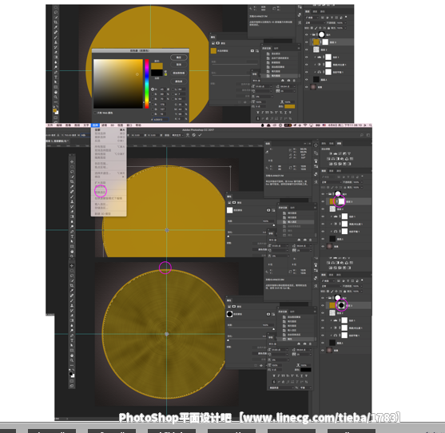
Task: Select the Crop tool in bottom screenshot toolbar
Action: [72, 285]
